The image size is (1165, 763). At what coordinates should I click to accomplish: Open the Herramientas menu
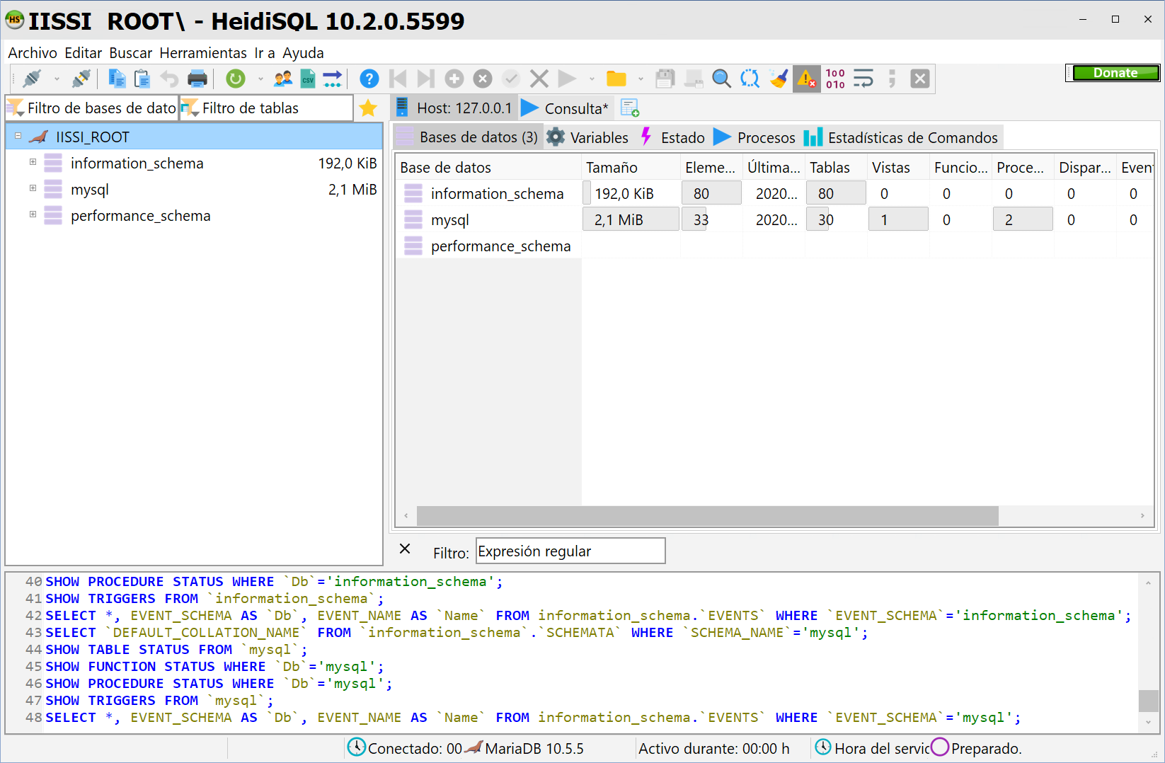[x=203, y=52]
